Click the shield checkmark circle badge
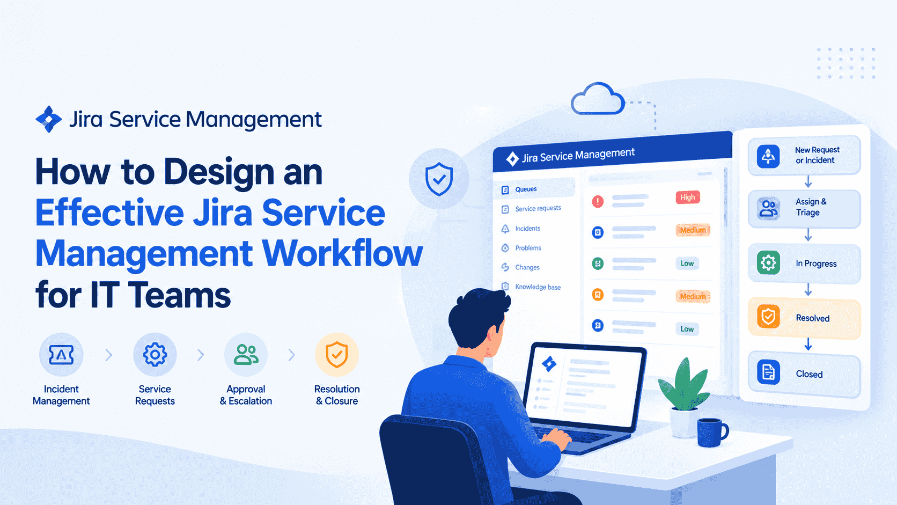Screen dimensions: 897x505 pyautogui.click(x=439, y=179)
